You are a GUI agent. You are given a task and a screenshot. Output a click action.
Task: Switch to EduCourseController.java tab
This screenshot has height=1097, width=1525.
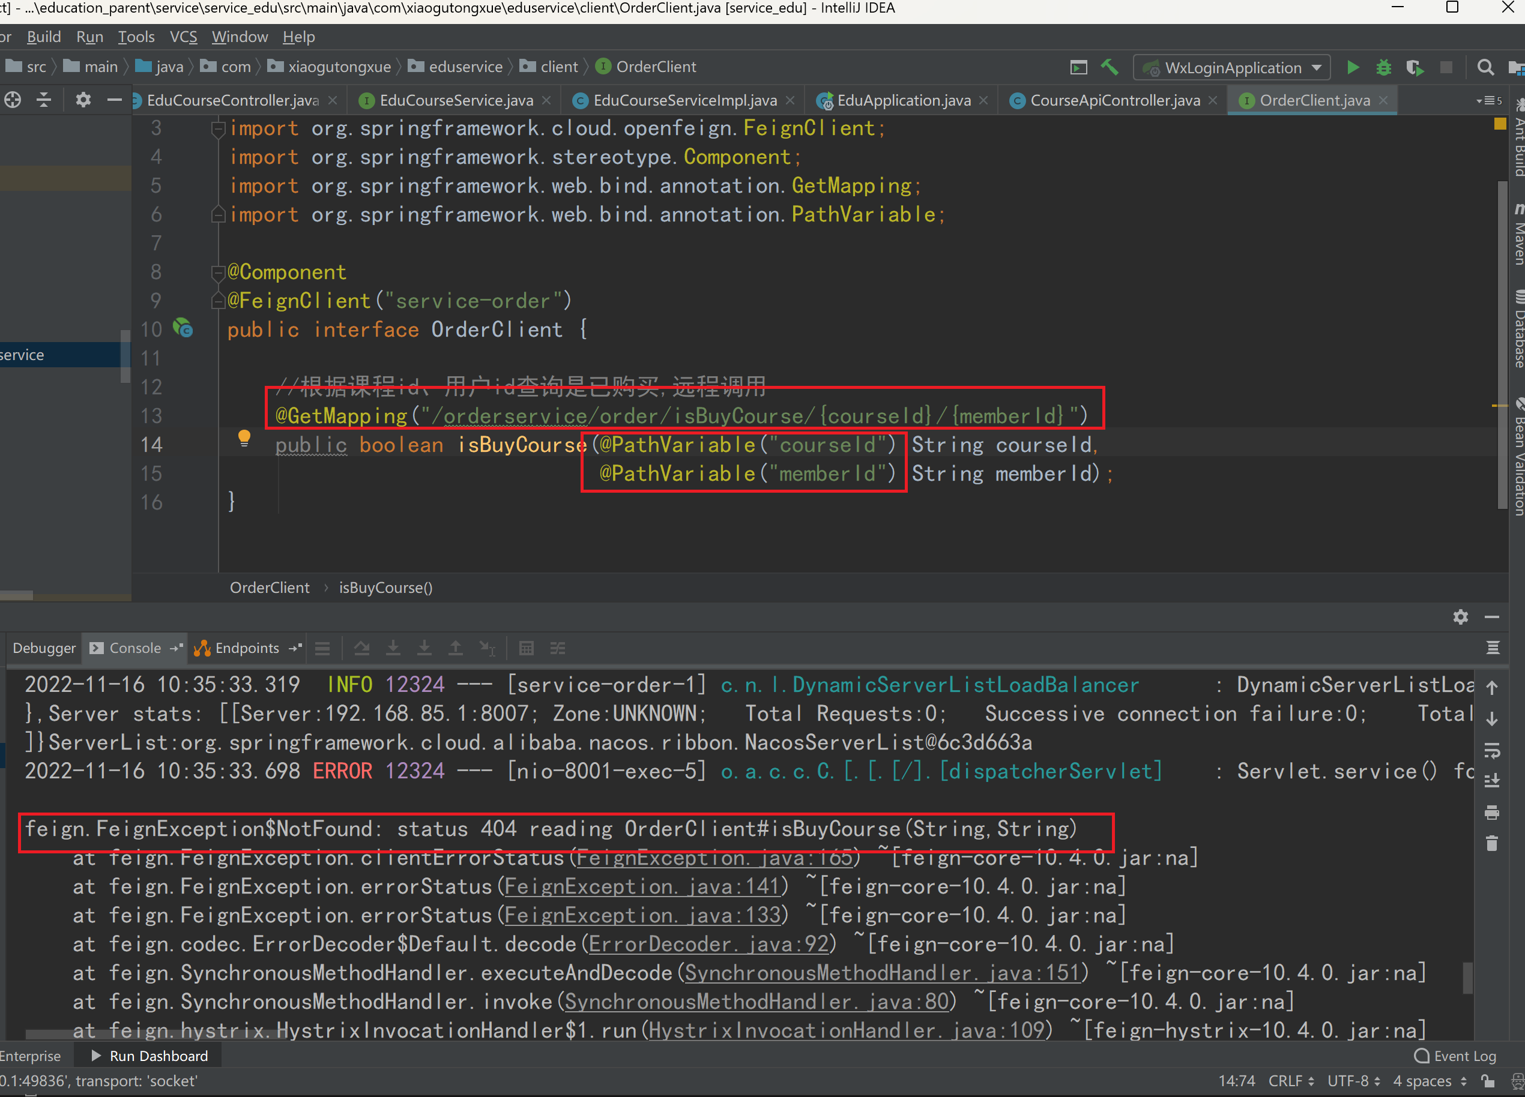[x=232, y=100]
